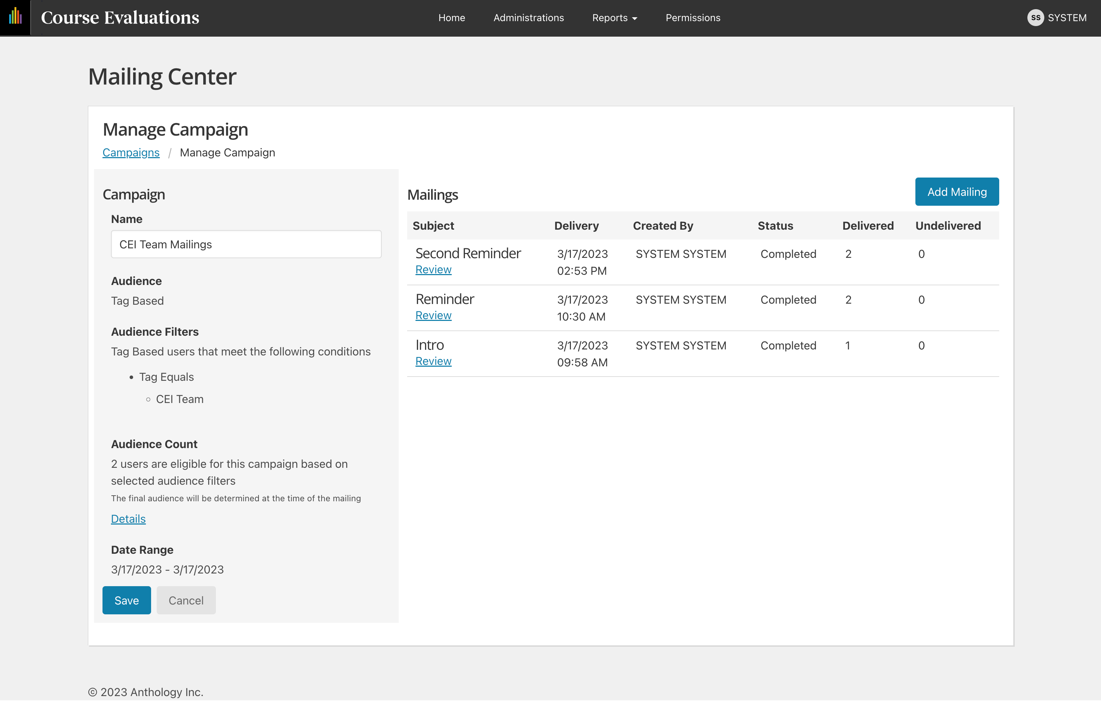The image size is (1101, 701).
Task: Click the Reminder row SYSTEM SYSTEM creator
Action: [681, 299]
